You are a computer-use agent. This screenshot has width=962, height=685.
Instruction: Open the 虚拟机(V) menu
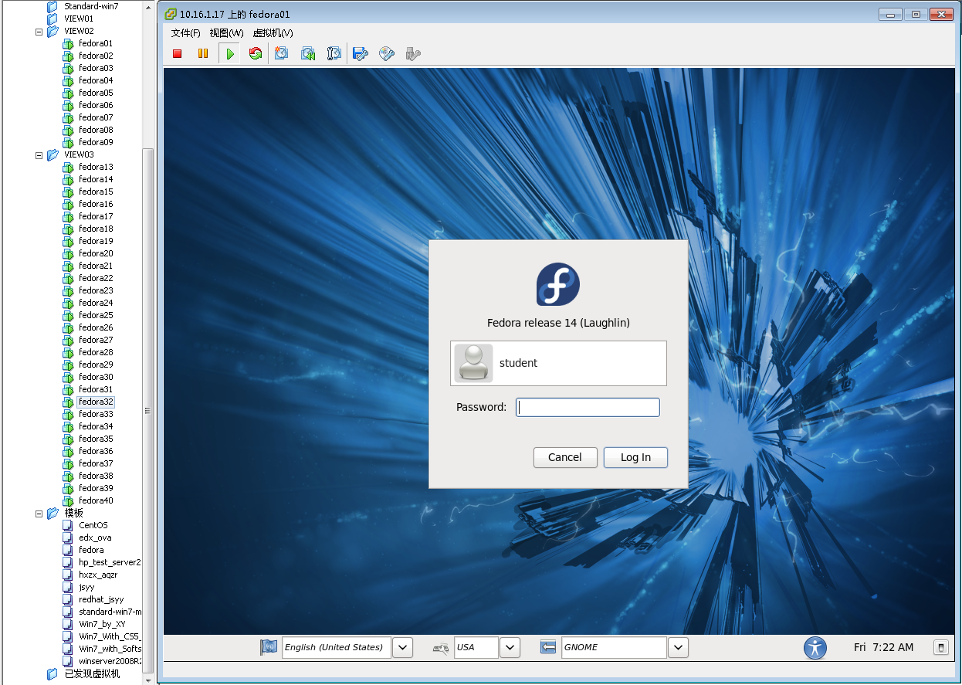(x=273, y=33)
